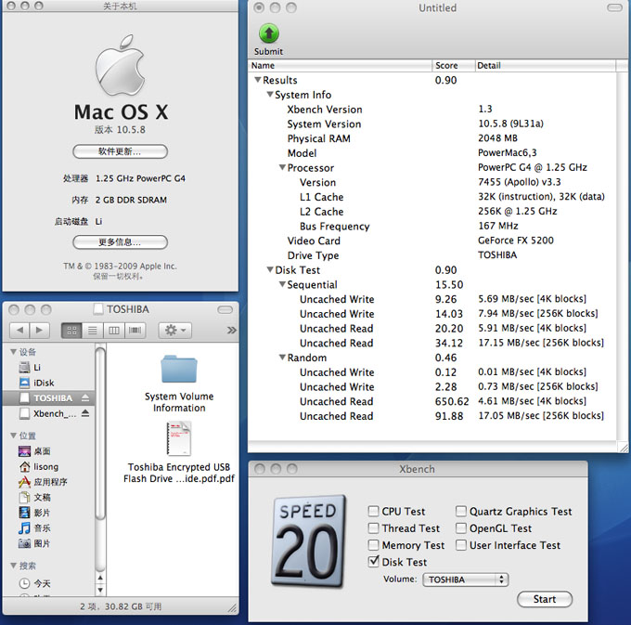Go back in the TOSHIBA Finder window
Screen dimensions: 631x625
[x=19, y=331]
